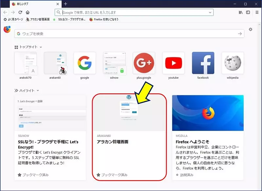Click the トップサイト section heading text
The height and width of the screenshot is (191, 262).
(28, 47)
